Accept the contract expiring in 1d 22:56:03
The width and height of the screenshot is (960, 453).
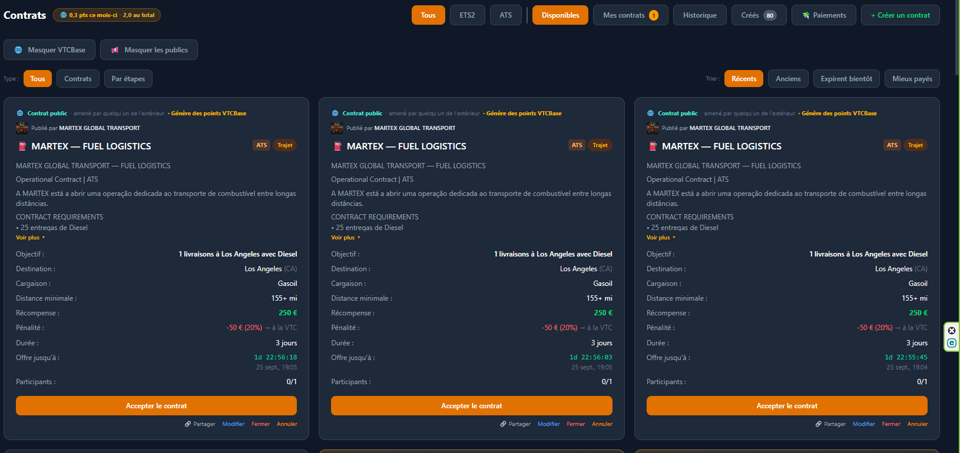(x=472, y=406)
